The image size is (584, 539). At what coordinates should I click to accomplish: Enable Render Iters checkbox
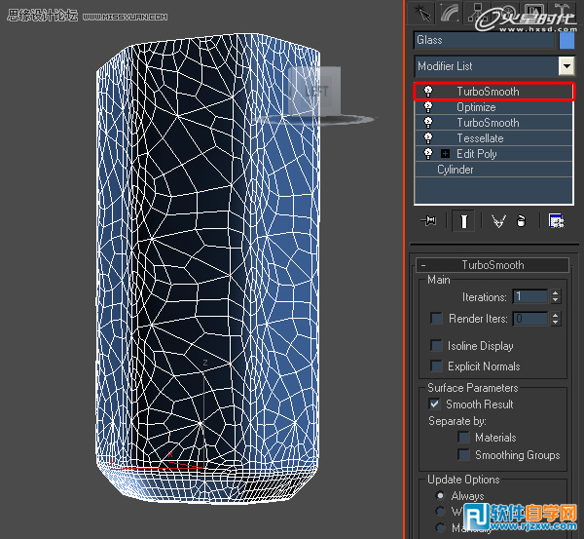pyautogui.click(x=436, y=319)
